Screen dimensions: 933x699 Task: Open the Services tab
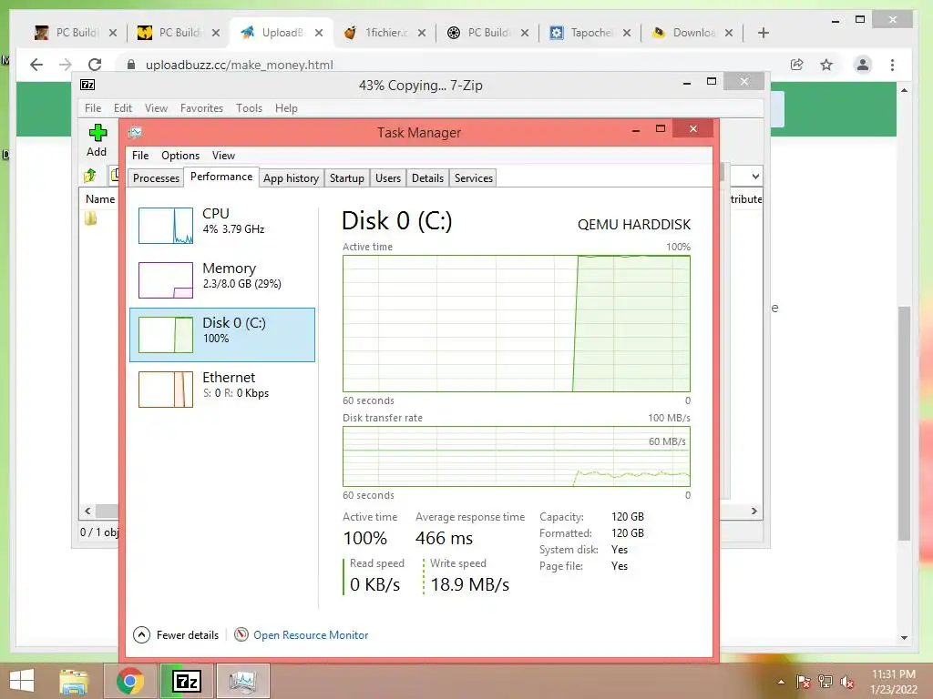coord(474,177)
